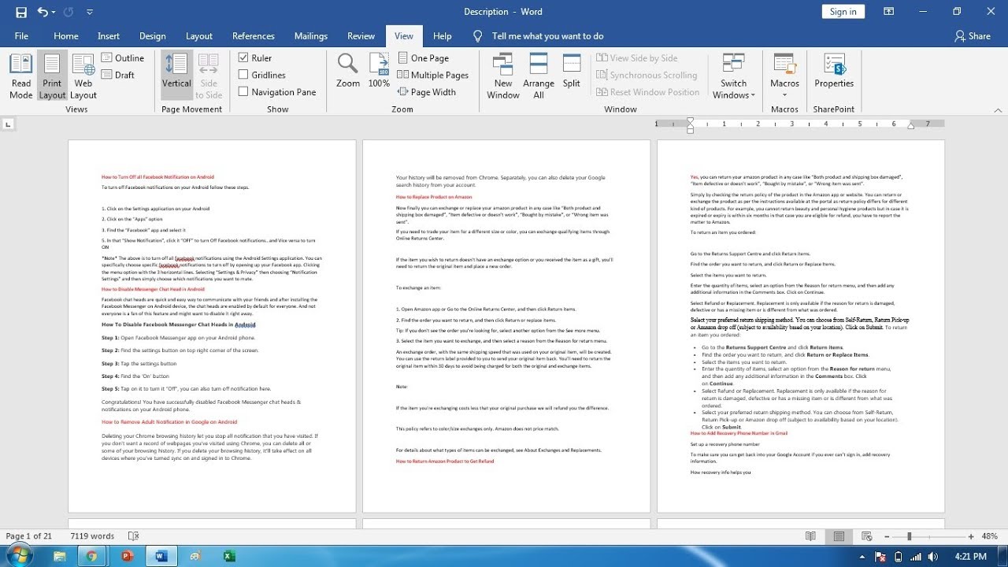Click View Side by Side
Image resolution: width=1008 pixels, height=567 pixels.
pos(636,57)
